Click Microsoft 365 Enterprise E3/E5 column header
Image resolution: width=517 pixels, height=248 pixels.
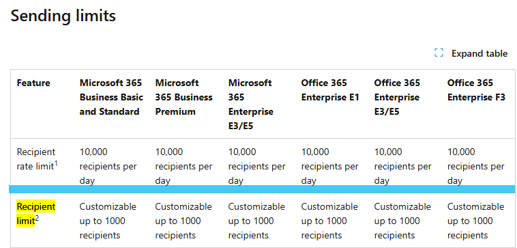click(x=251, y=105)
